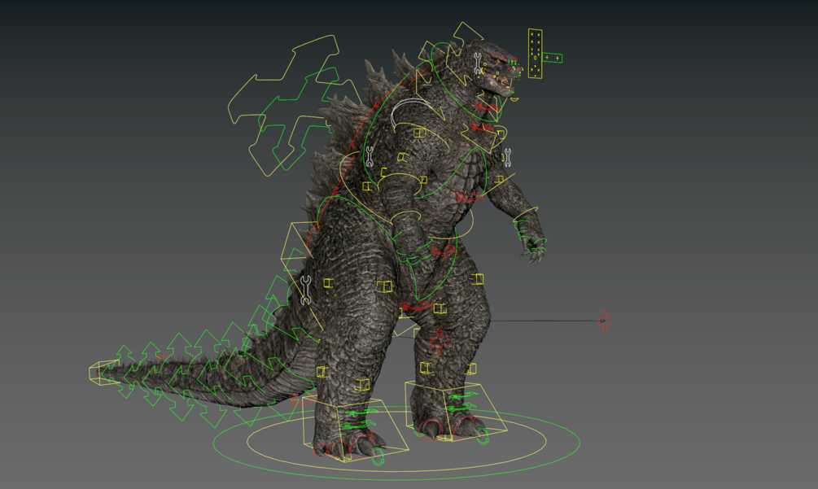Viewport: 818px width, 489px height.
Task: Select the yellow box around the far foot
Action: point(455,410)
